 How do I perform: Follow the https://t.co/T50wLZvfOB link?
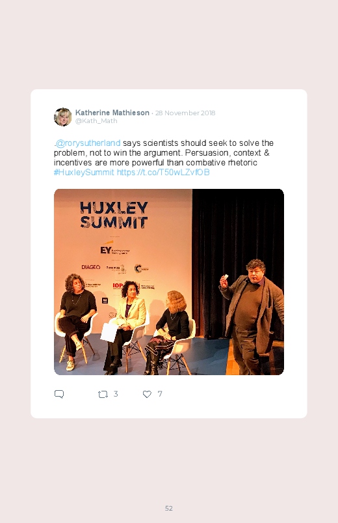[163, 172]
